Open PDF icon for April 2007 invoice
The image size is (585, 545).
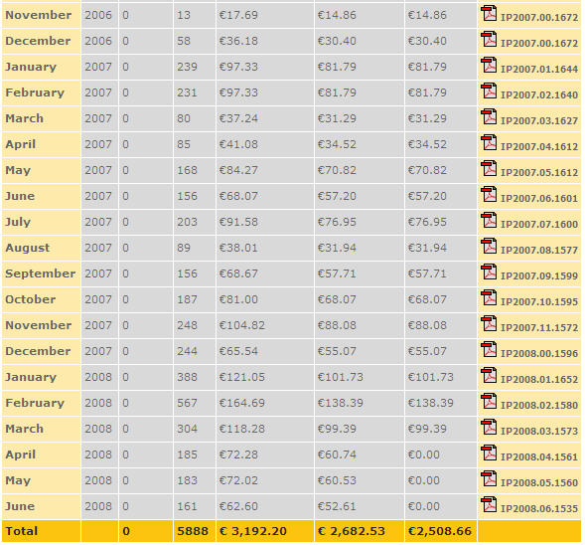489,142
